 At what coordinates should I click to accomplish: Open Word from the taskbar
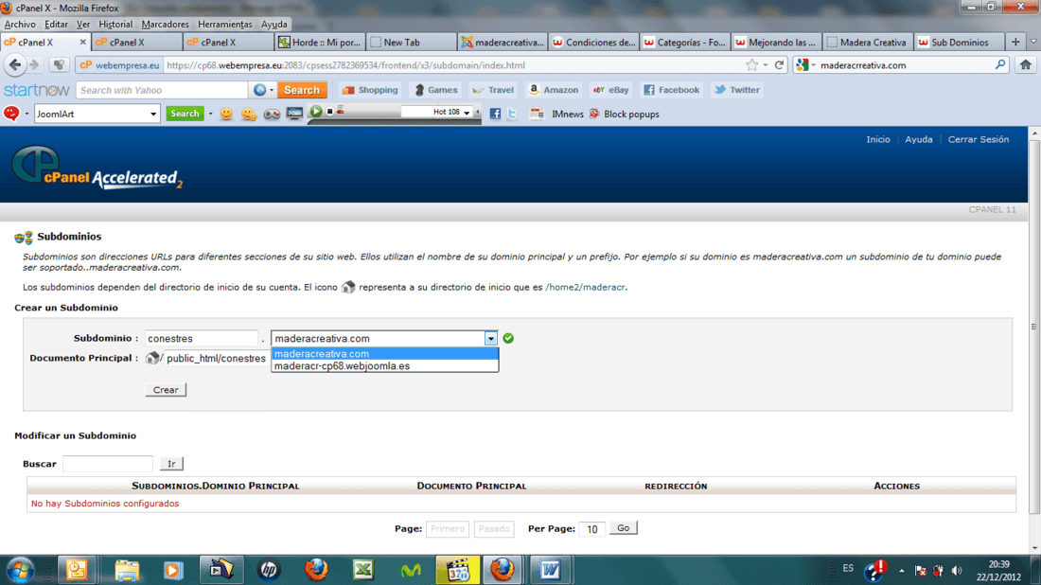551,570
